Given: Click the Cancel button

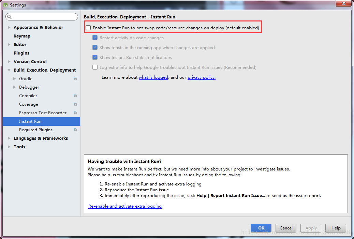Looking at the screenshot, I should 286,228.
